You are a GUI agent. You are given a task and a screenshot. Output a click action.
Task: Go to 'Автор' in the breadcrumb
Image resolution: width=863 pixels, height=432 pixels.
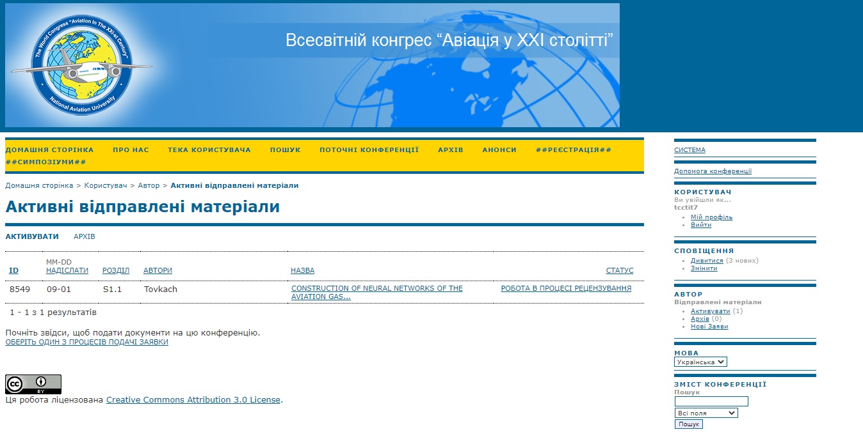click(149, 185)
